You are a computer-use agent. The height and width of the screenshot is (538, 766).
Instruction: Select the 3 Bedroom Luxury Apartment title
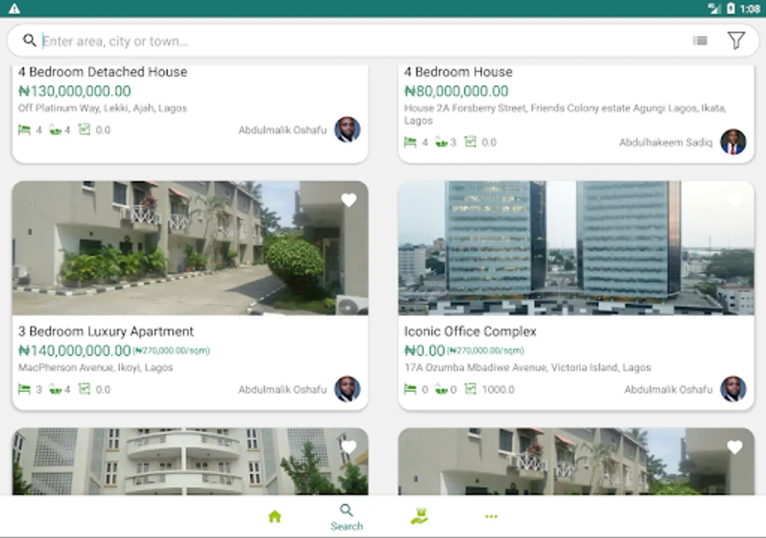pyautogui.click(x=106, y=331)
